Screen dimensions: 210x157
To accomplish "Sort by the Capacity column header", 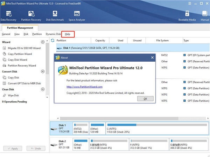I will [100, 41].
